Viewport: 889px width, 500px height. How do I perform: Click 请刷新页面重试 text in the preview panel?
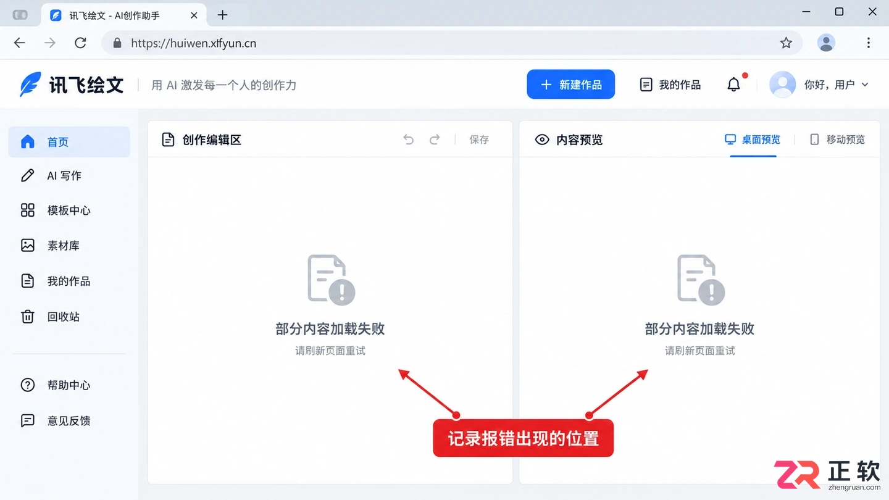700,351
